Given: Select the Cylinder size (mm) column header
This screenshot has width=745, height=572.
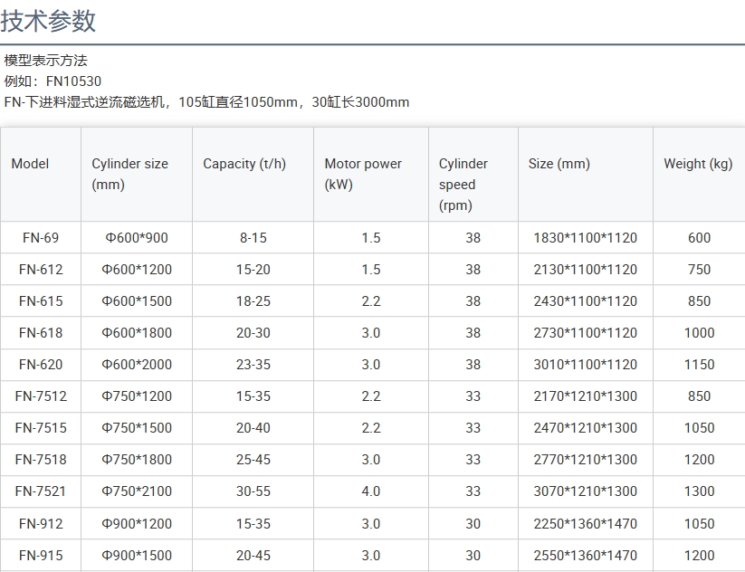Looking at the screenshot, I should coord(129,174).
